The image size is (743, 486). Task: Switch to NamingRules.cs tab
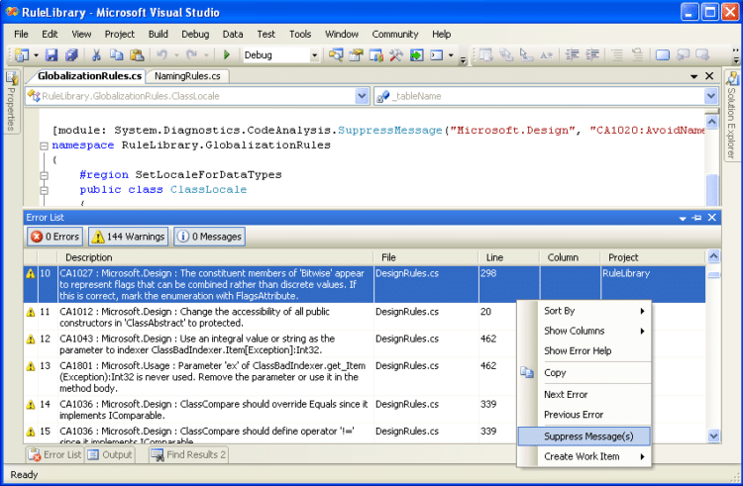point(187,76)
